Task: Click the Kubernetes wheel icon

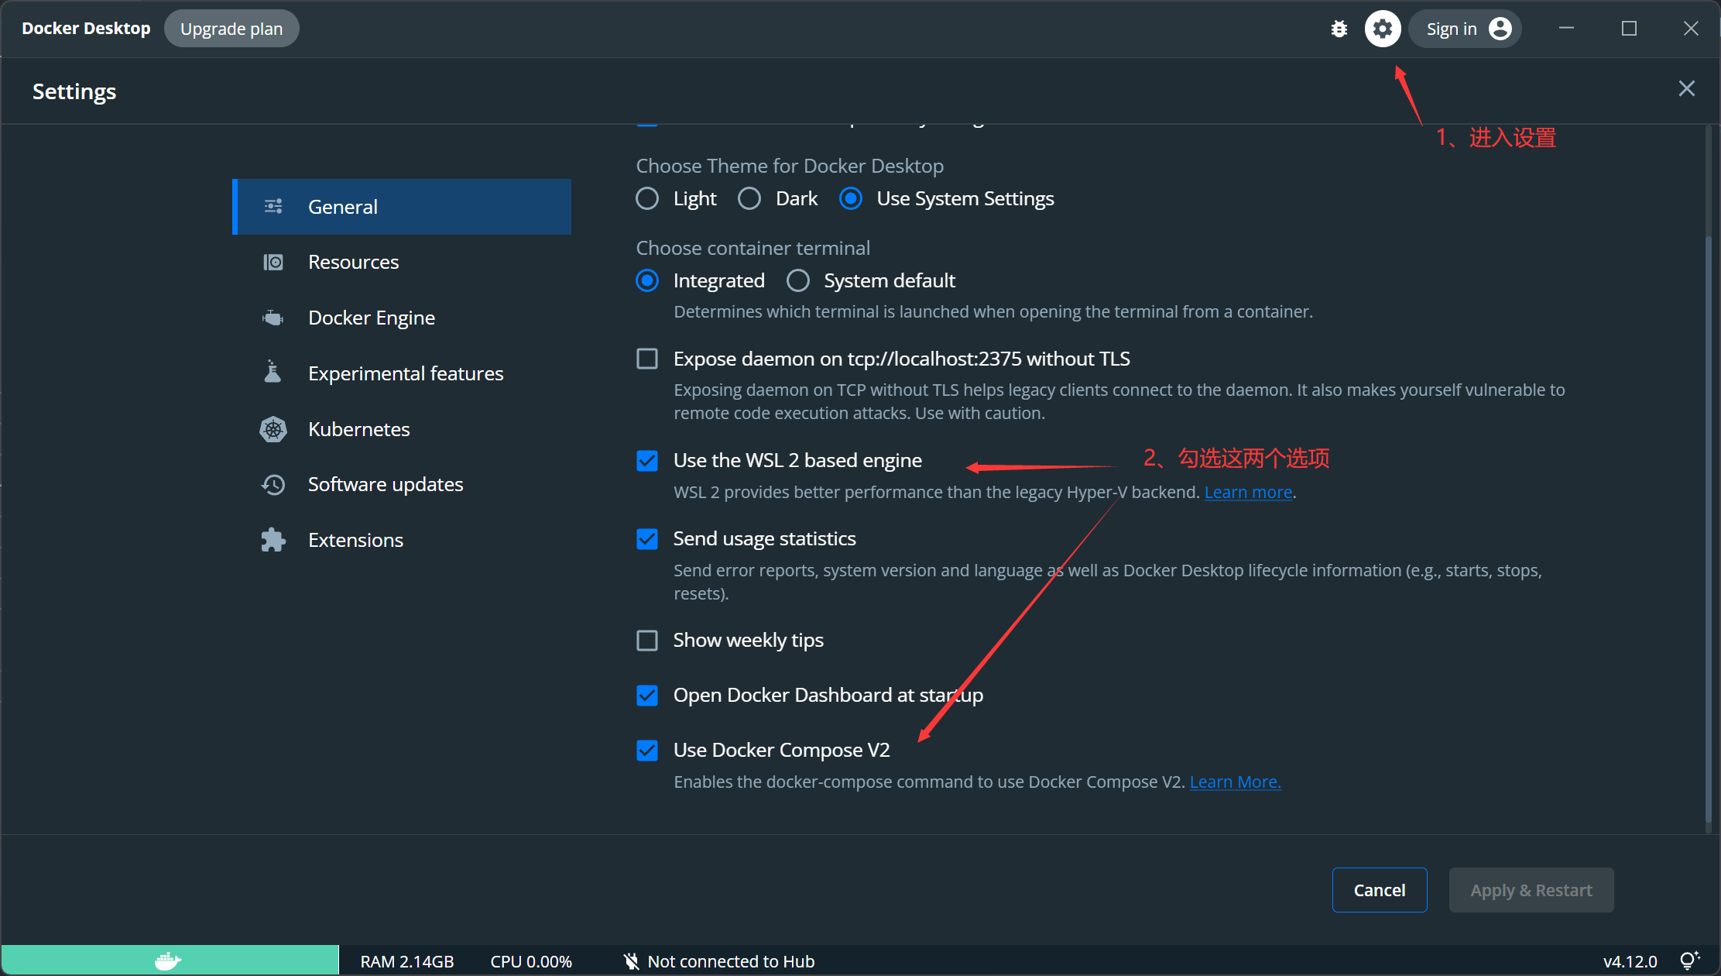Action: [273, 429]
